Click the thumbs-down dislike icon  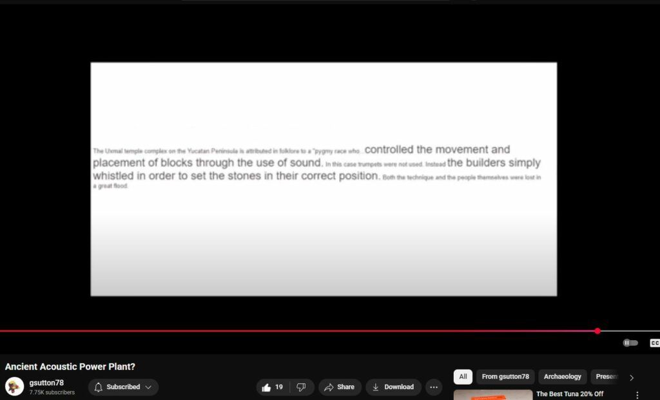point(301,387)
